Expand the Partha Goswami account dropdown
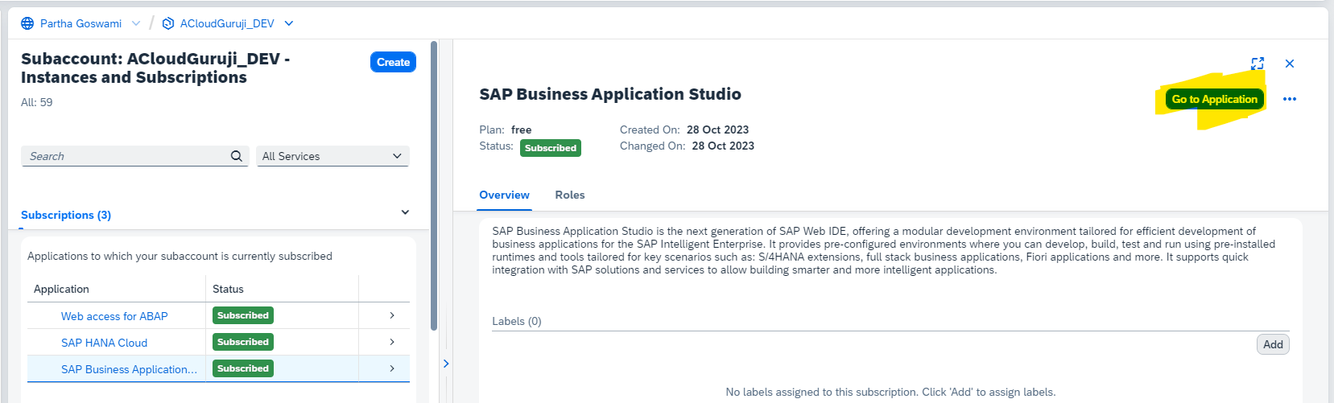Screen dimensions: 1334x403 click(x=135, y=23)
